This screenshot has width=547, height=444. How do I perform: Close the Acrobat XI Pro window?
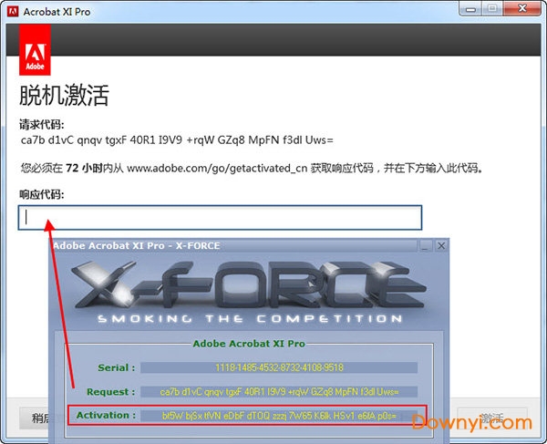point(522,9)
